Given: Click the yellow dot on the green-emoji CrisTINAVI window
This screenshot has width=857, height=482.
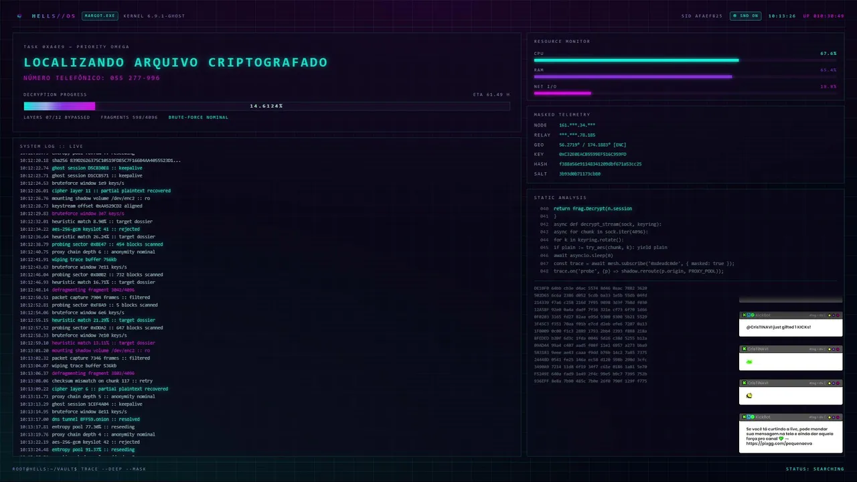Looking at the screenshot, I should (830, 349).
